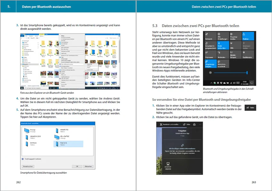Image resolution: width=272 pixels, height=191 pixels.
Task: Toggle the Stromsparmodus tile
Action: (x=248, y=45)
